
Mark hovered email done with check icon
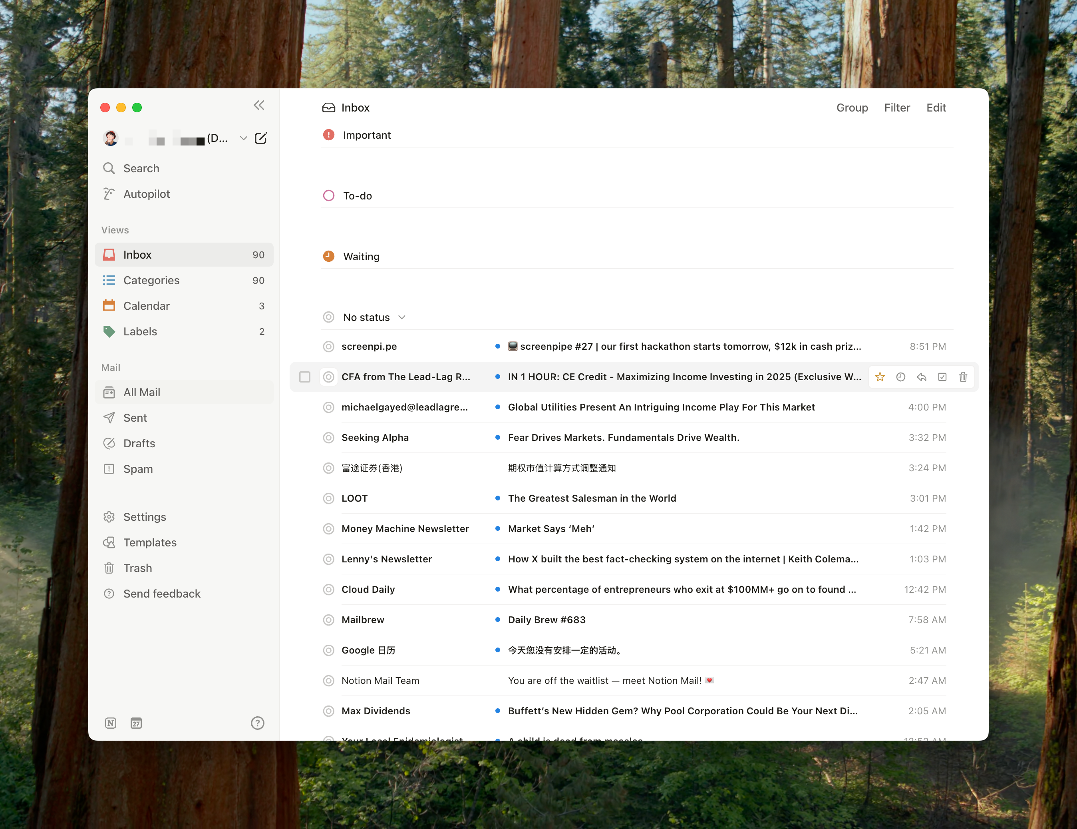tap(942, 377)
